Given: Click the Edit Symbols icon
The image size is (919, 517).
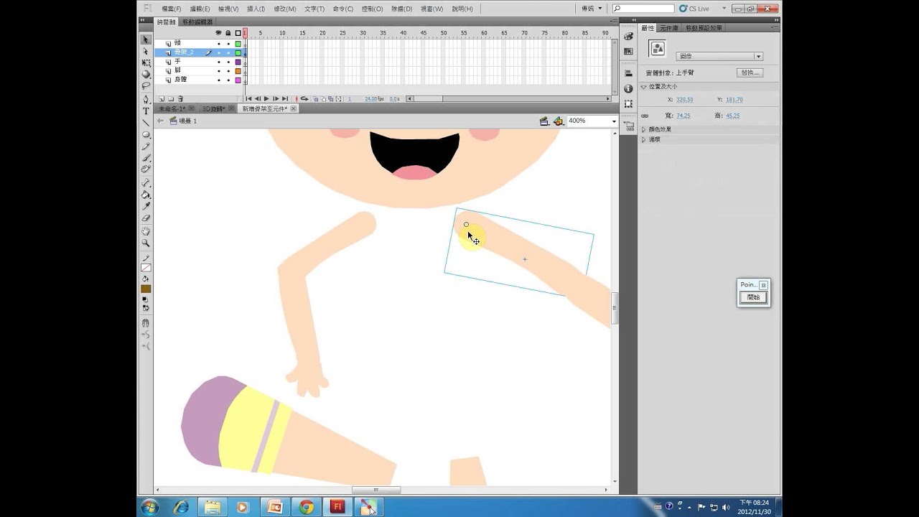Looking at the screenshot, I should pos(558,121).
